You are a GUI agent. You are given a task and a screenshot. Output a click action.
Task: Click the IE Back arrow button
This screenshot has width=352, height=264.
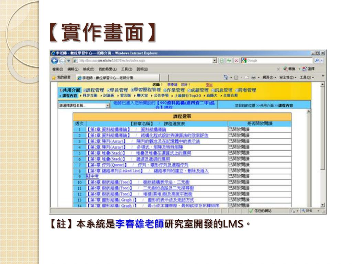point(55,60)
